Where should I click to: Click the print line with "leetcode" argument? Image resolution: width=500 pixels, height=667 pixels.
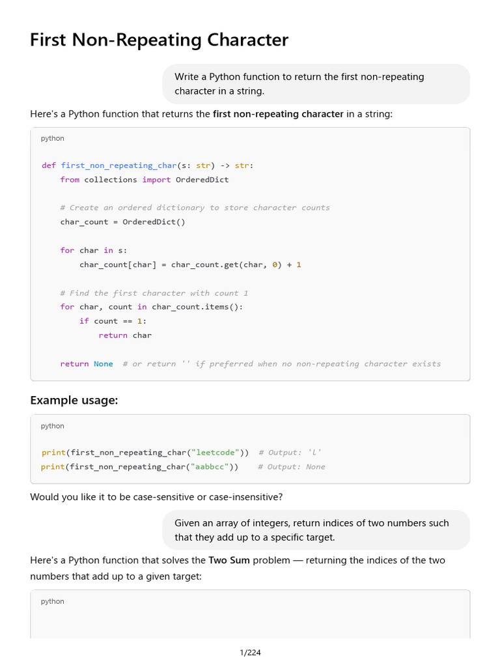point(145,453)
